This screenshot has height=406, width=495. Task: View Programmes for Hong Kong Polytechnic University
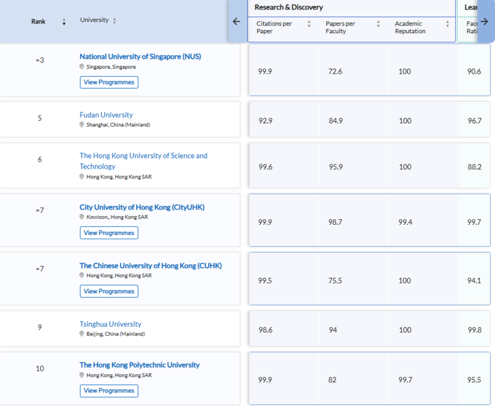(109, 390)
